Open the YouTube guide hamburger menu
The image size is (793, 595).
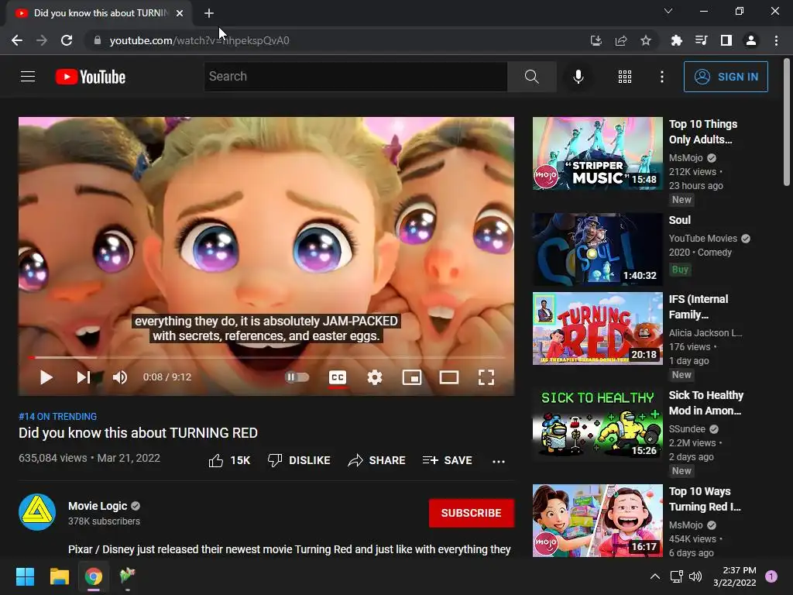(x=28, y=77)
